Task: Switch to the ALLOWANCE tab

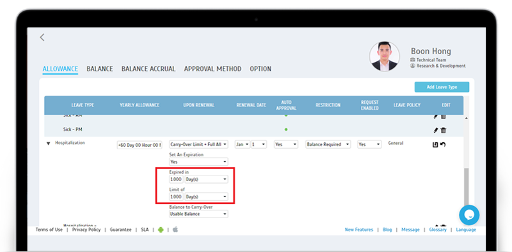Action: point(60,69)
